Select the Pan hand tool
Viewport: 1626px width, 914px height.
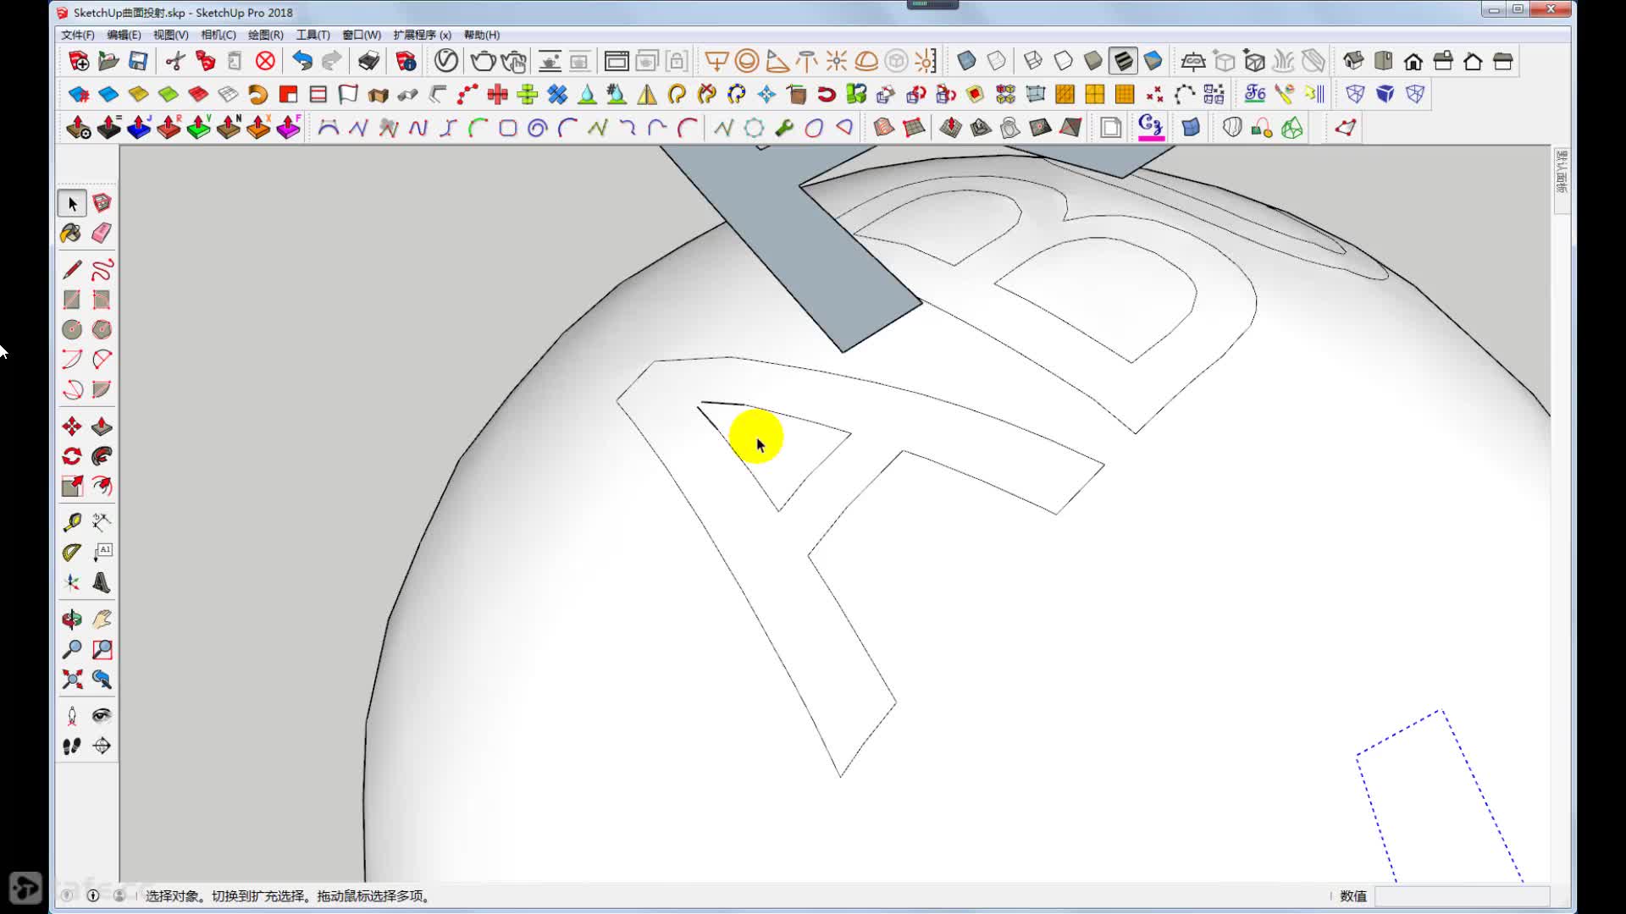(x=102, y=619)
